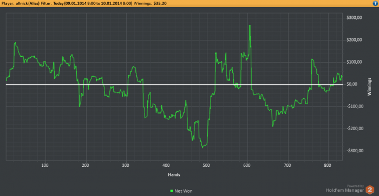
Task: Click the 200 hands x-axis label
Action: [x=86, y=165]
